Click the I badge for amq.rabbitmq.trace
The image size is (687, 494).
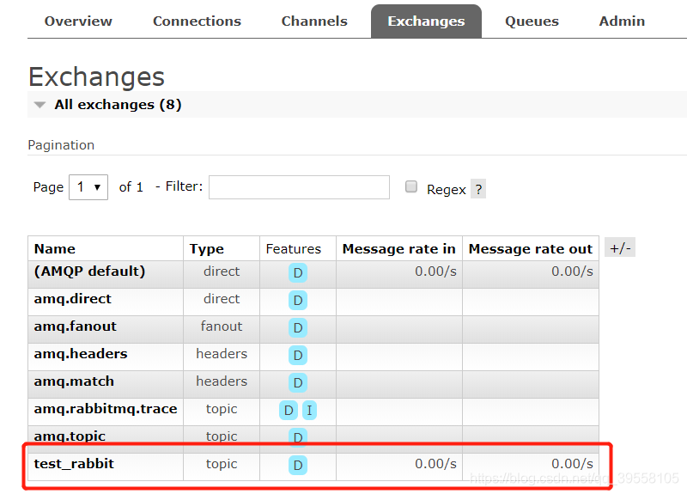pyautogui.click(x=309, y=411)
